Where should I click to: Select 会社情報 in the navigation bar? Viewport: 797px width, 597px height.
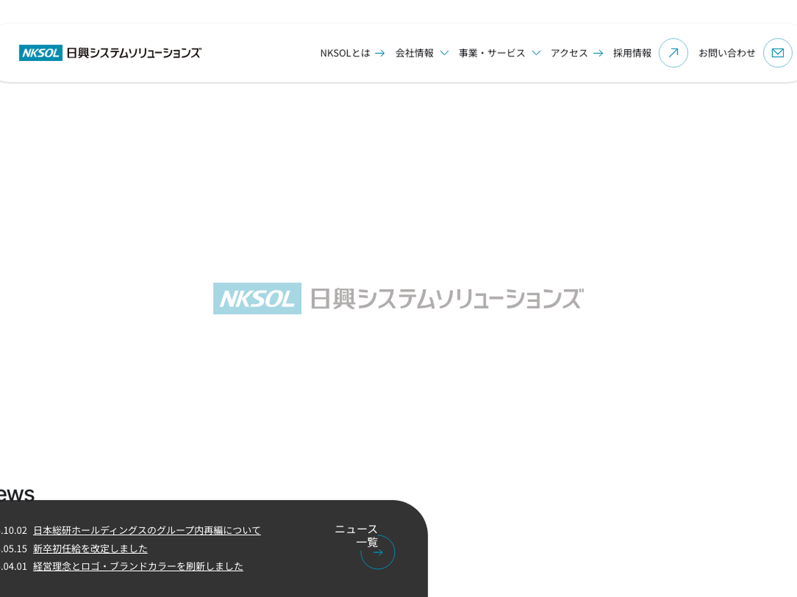[x=414, y=53]
